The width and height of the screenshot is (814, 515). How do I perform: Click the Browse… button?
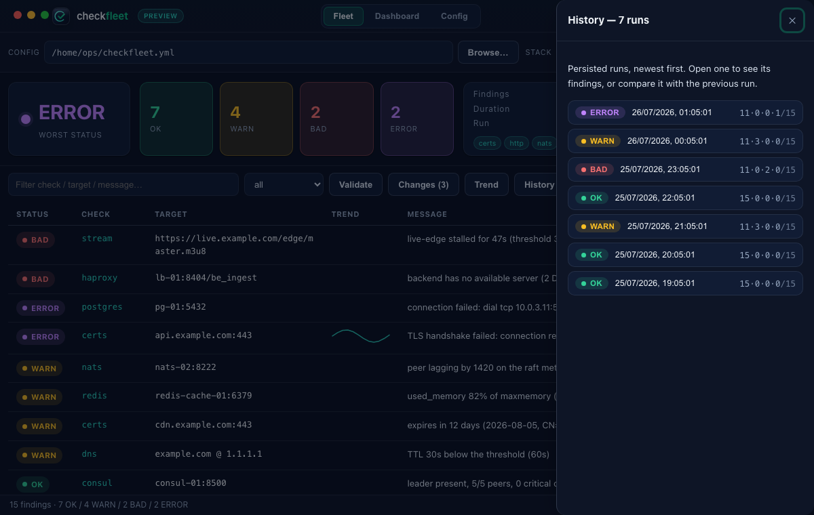[488, 52]
